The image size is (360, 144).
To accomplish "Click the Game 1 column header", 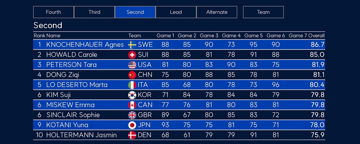I will pyautogui.click(x=165, y=36).
